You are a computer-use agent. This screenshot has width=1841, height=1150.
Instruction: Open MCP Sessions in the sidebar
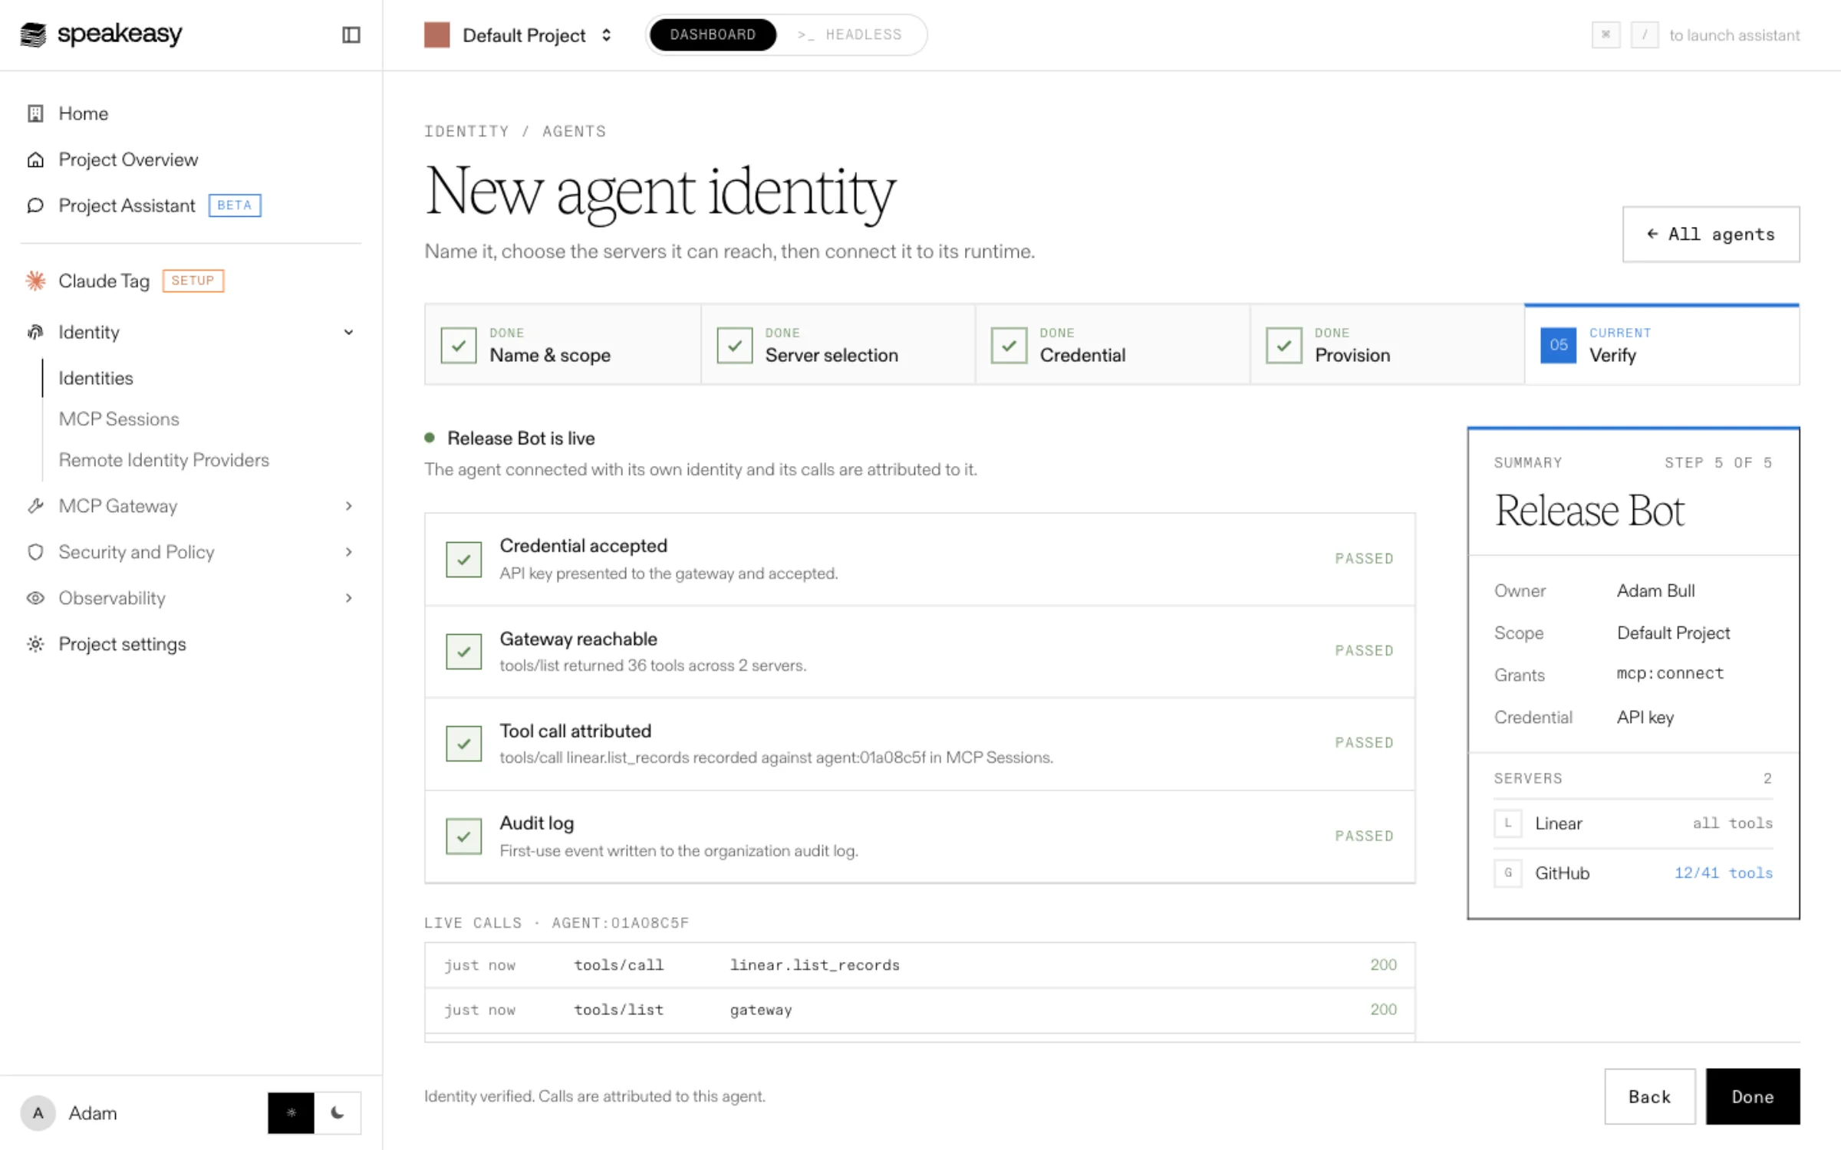(x=119, y=419)
